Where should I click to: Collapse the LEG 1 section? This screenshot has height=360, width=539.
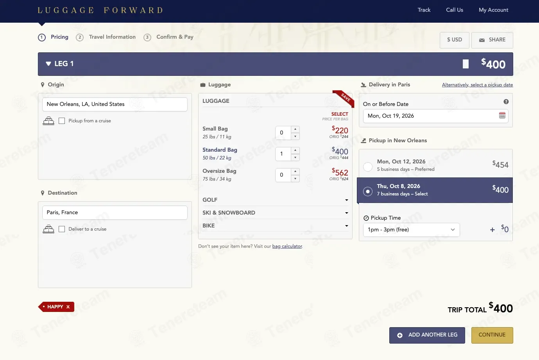(48, 64)
